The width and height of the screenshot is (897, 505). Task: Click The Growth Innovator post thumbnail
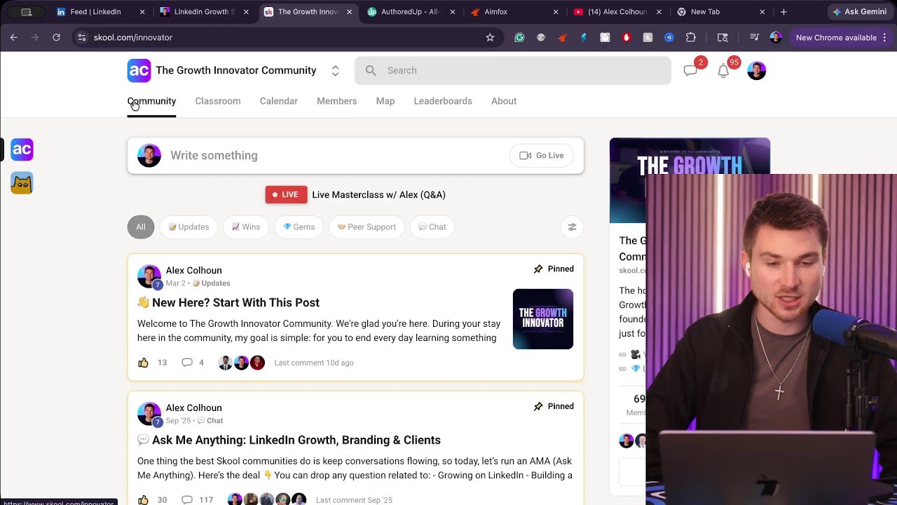tap(543, 319)
